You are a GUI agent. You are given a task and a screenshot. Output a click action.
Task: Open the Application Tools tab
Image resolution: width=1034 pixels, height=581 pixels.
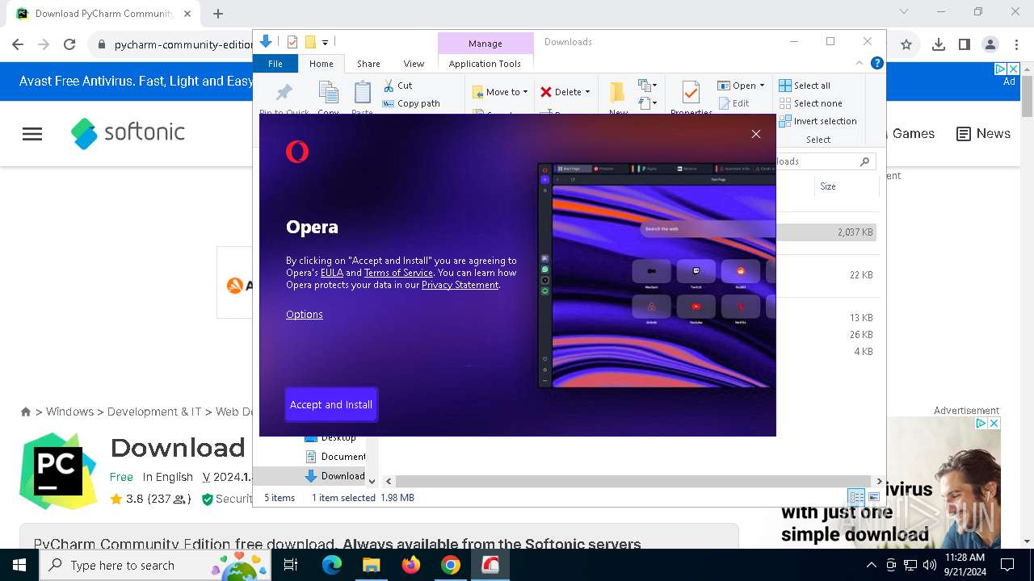485,64
